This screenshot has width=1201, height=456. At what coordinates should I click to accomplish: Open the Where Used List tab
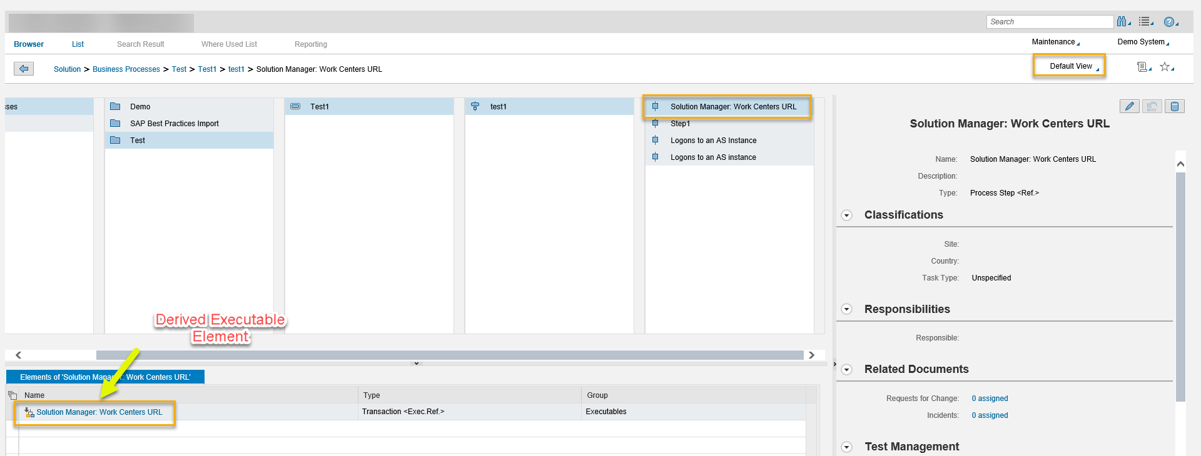pyautogui.click(x=229, y=44)
